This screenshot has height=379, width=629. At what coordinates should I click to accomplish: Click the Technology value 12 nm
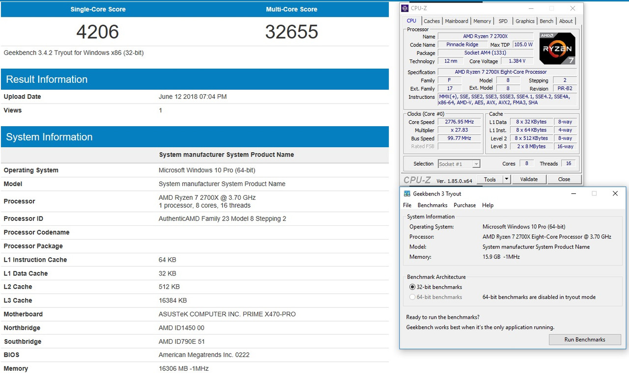click(x=450, y=61)
